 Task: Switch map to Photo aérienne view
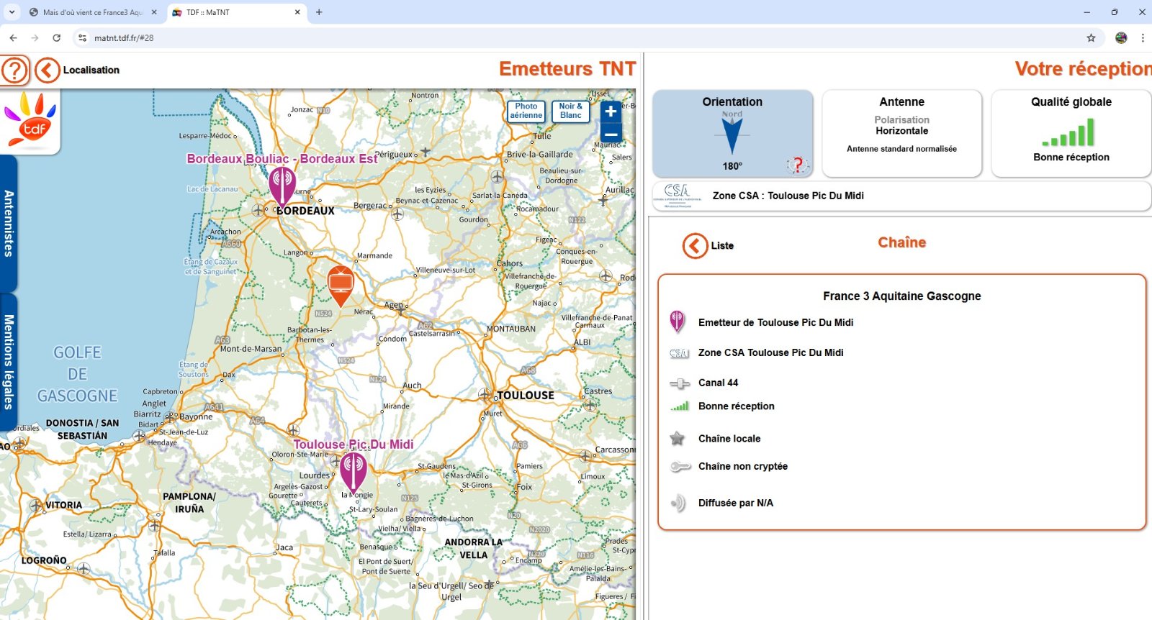(x=526, y=111)
